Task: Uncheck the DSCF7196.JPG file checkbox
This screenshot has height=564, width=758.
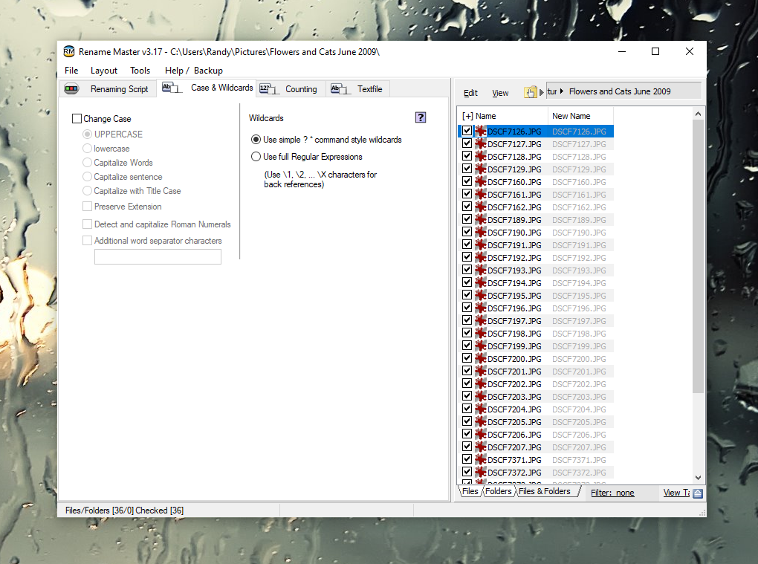Action: (x=467, y=308)
